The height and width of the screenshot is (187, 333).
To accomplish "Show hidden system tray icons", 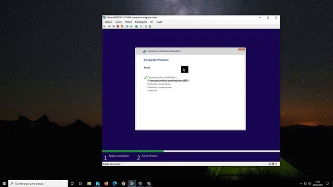I will [x=301, y=183].
